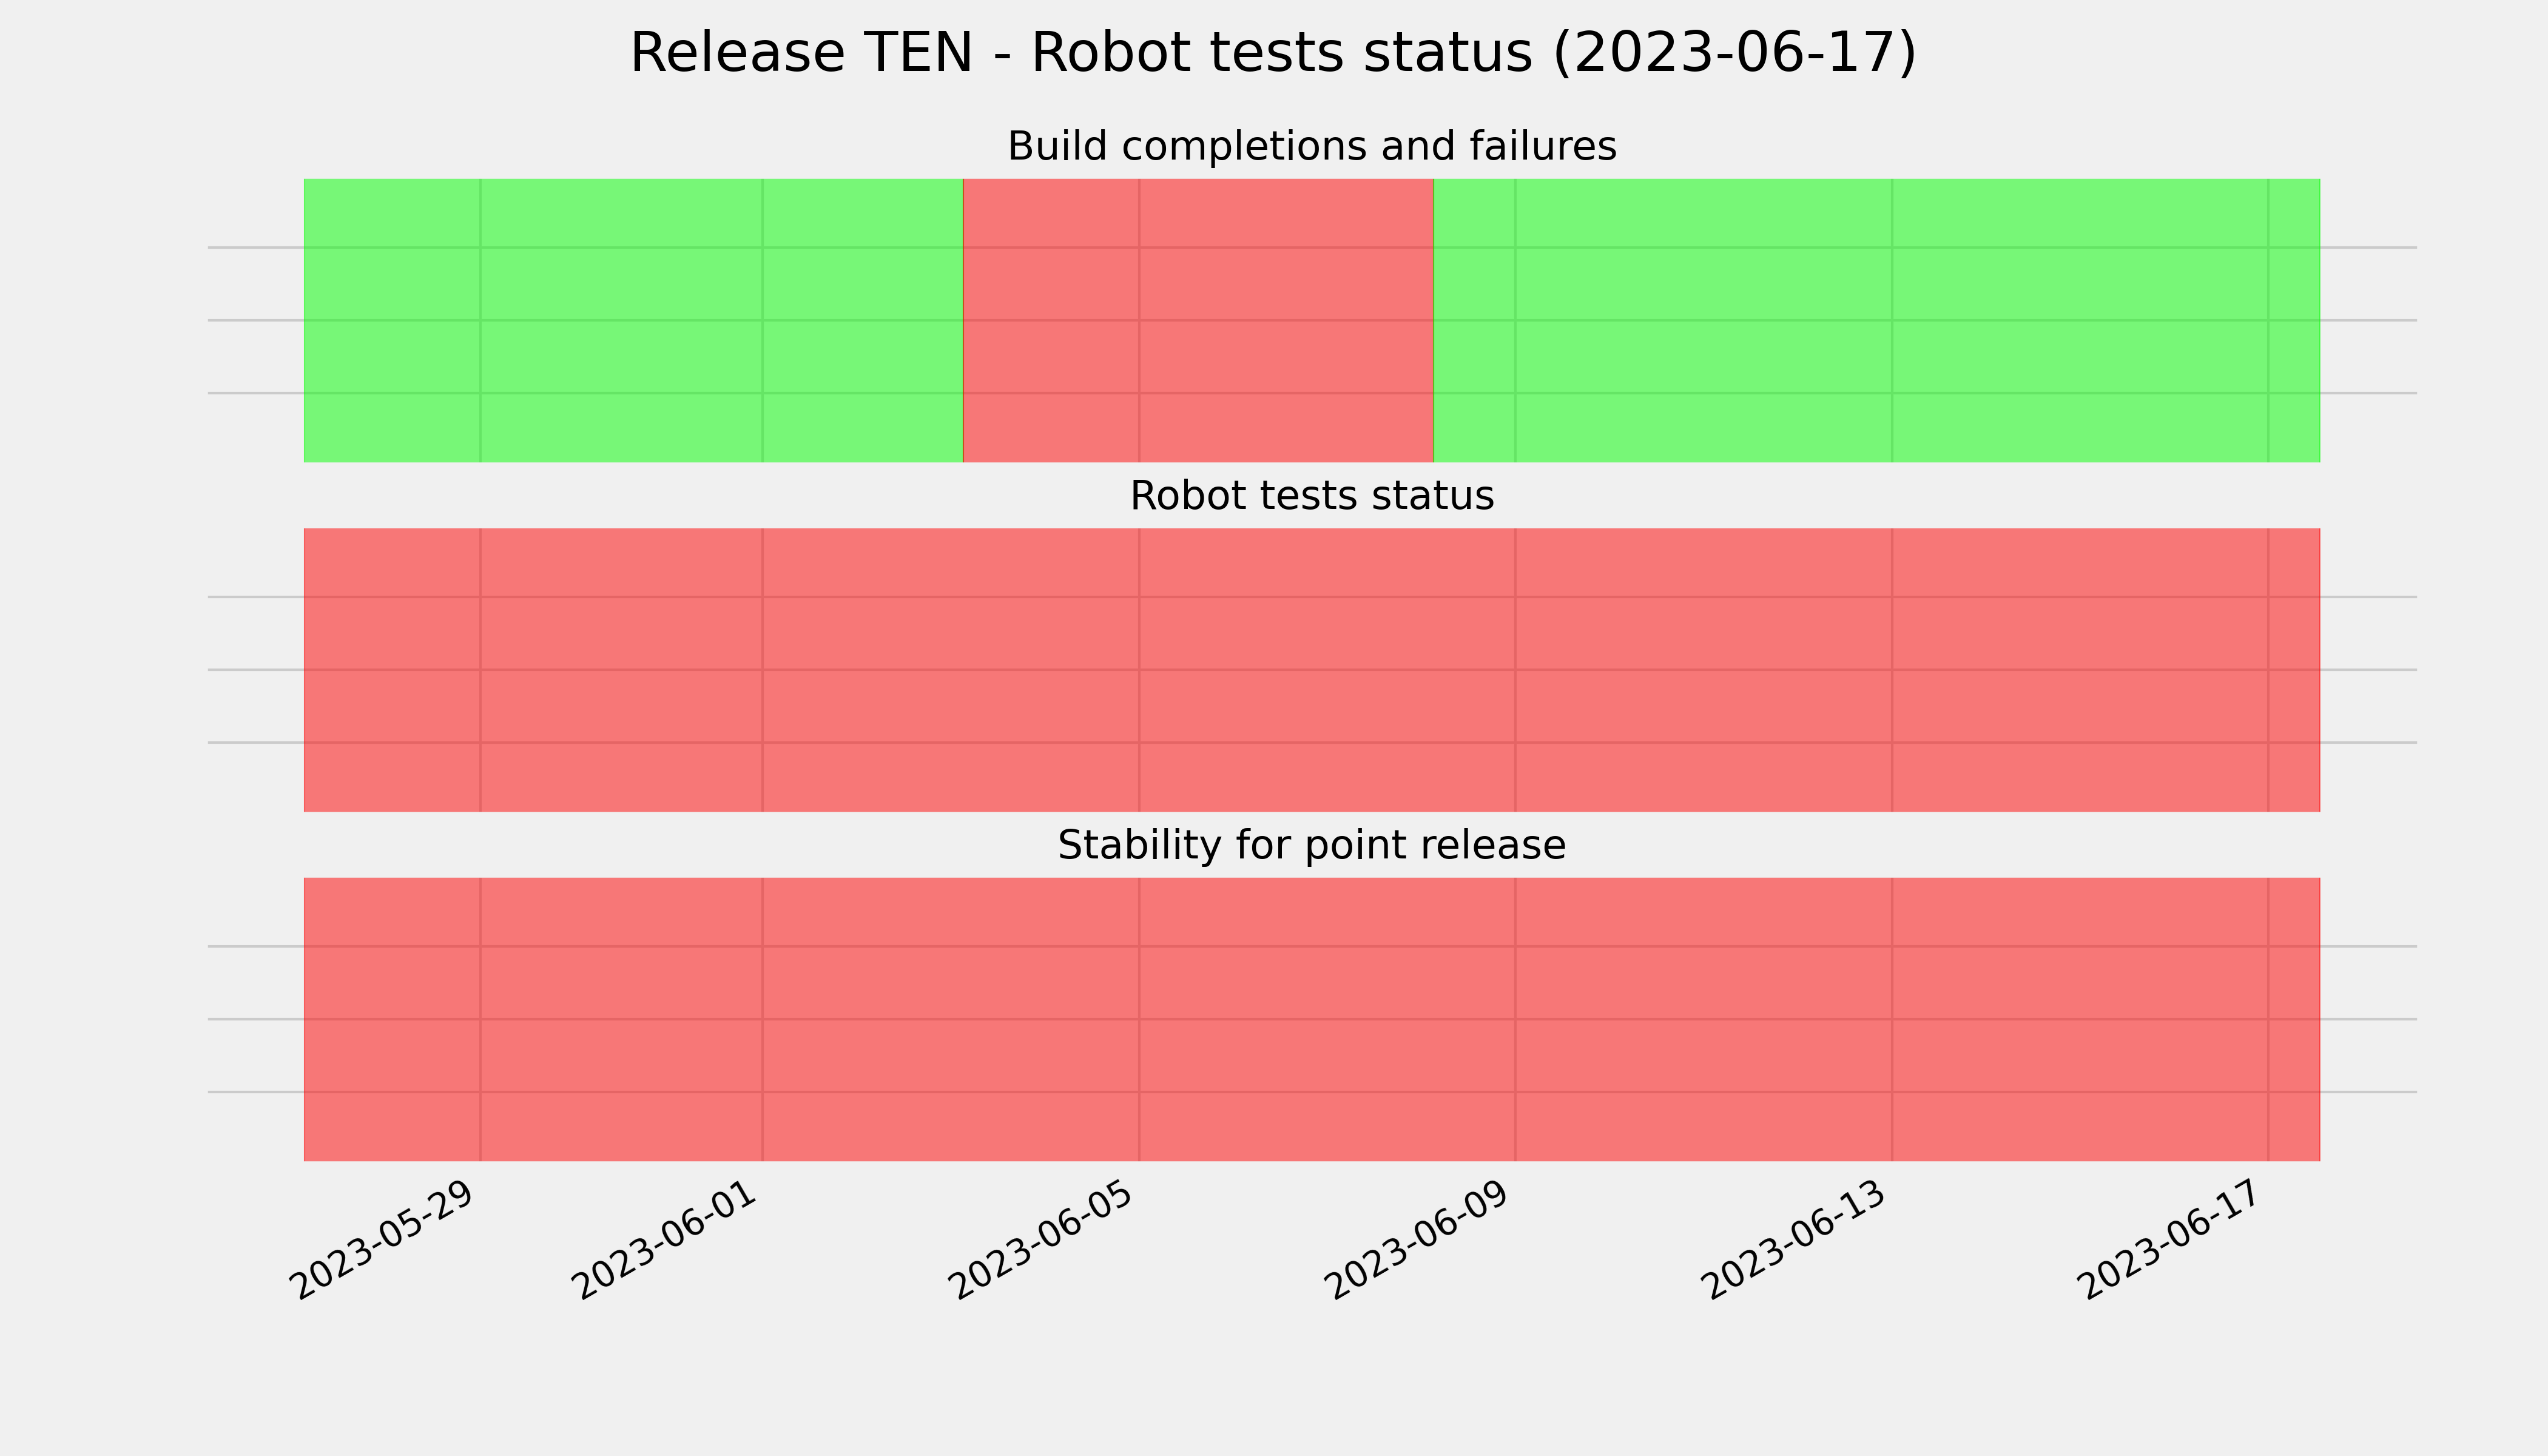Click the 'Robot tests status' subplot title
Image resolution: width=2548 pixels, height=1456 pixels.
[1312, 496]
